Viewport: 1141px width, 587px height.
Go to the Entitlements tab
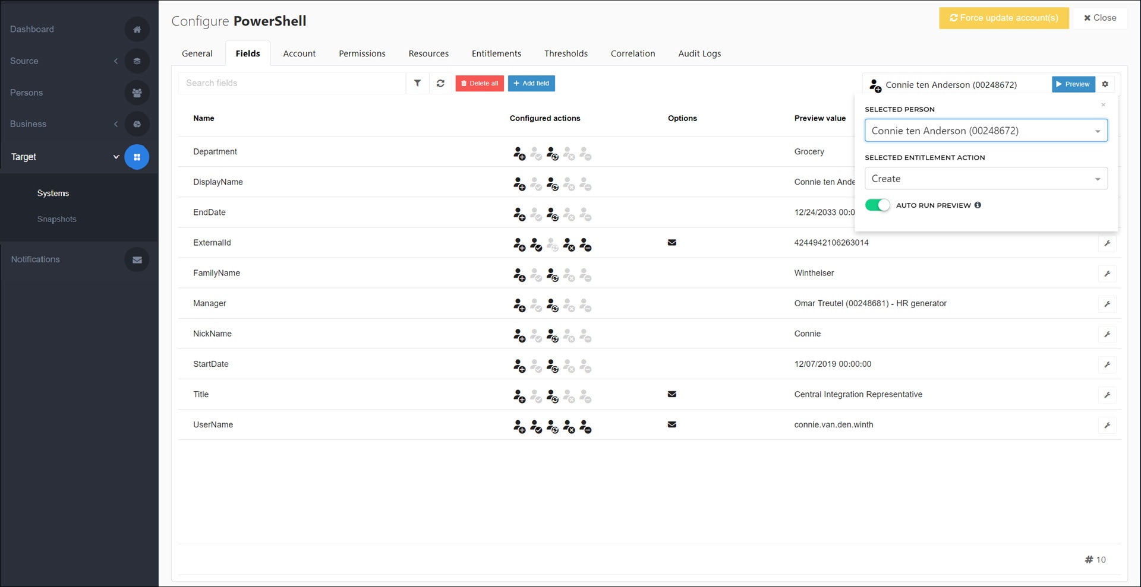pos(496,53)
